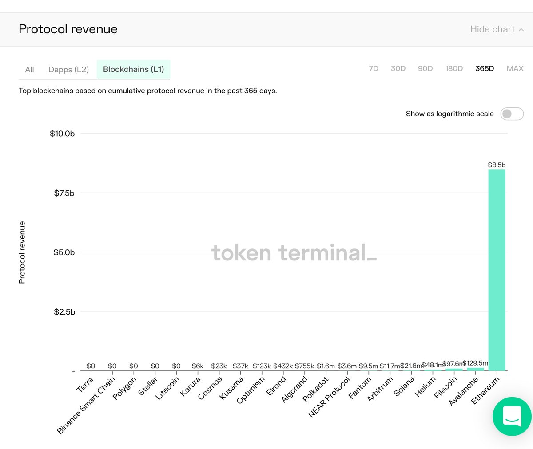The image size is (533, 449).
Task: Click the $432k value label
Action: [x=283, y=366]
